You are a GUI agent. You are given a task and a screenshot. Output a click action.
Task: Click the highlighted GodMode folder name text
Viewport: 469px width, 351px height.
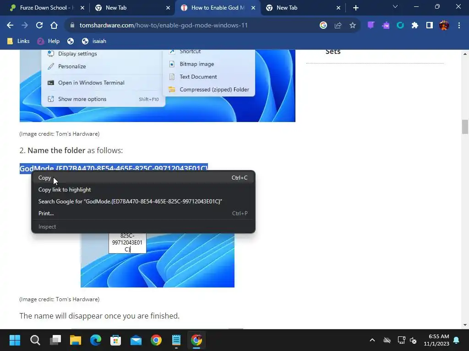pyautogui.click(x=114, y=167)
